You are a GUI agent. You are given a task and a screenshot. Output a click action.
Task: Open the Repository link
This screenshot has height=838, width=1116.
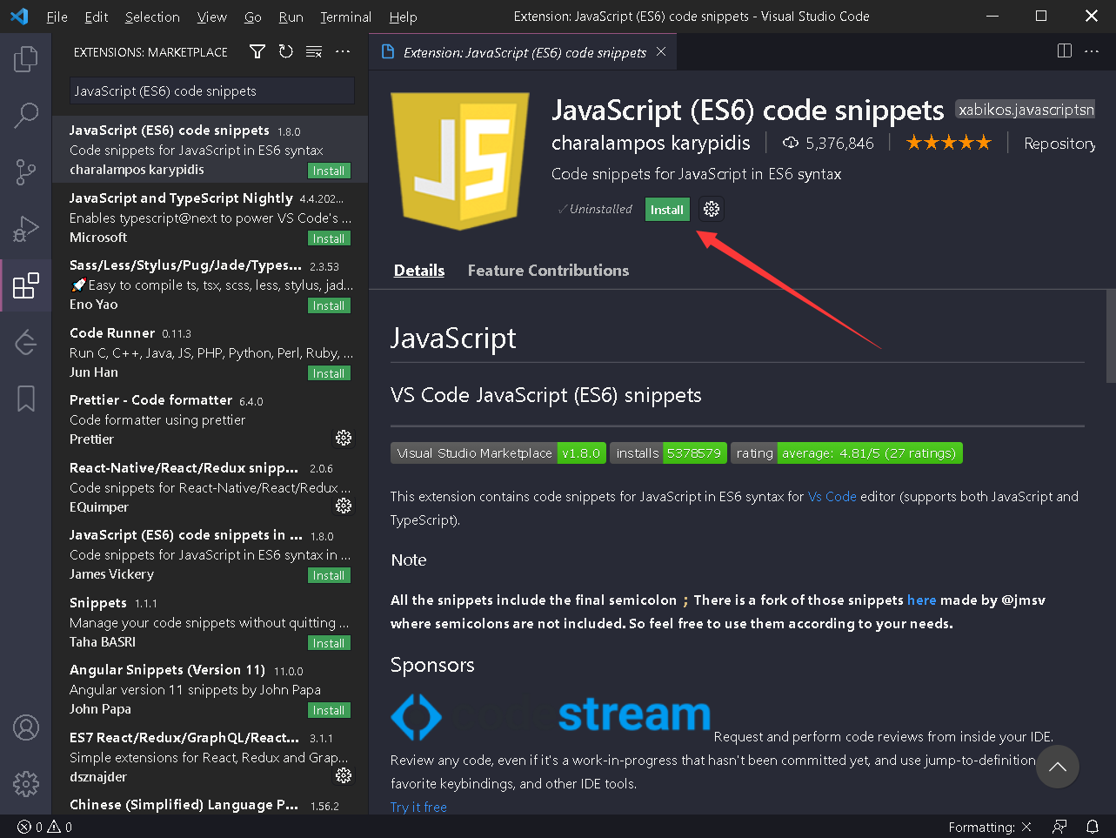point(1059,144)
